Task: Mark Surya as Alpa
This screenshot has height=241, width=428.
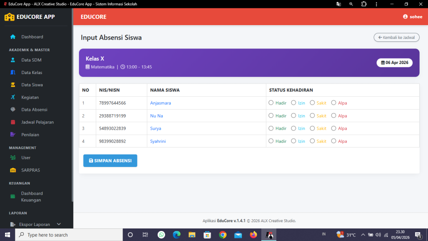Action: (x=334, y=128)
